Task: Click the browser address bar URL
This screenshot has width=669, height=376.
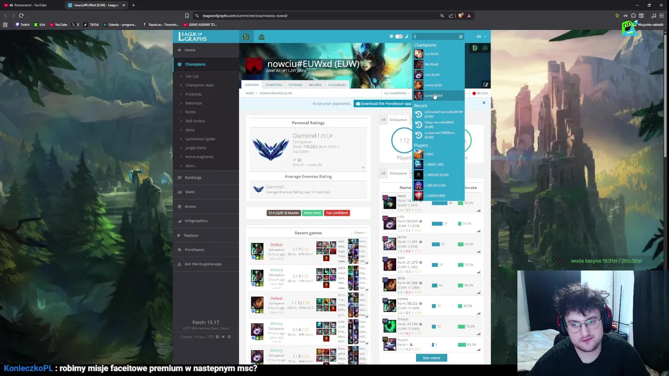Action: tap(245, 16)
